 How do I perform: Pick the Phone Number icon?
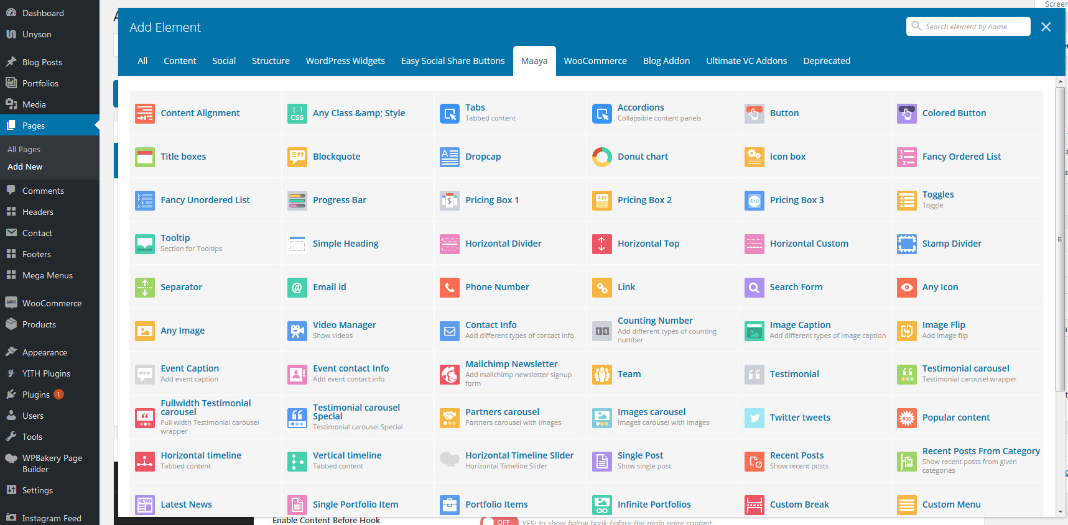tap(450, 288)
